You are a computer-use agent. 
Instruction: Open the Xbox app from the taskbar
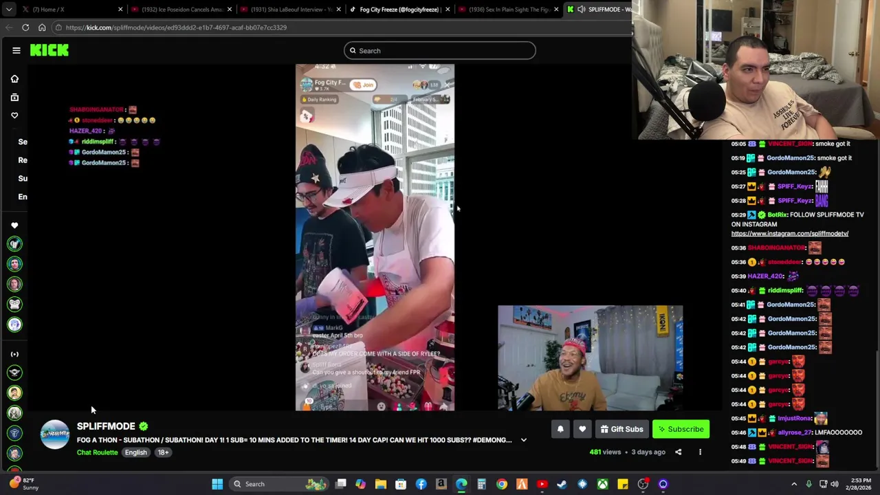602,484
